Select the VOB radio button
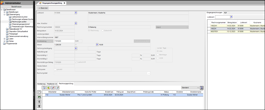The image size is (265, 110). click(158, 58)
